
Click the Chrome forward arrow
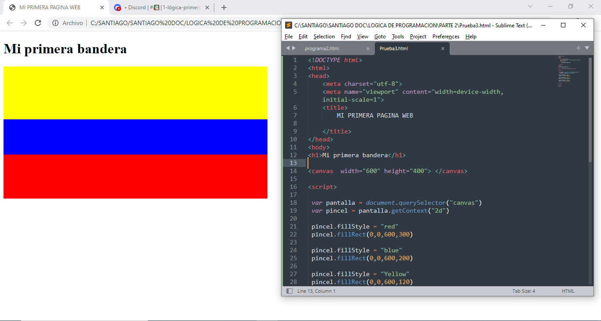(x=24, y=23)
